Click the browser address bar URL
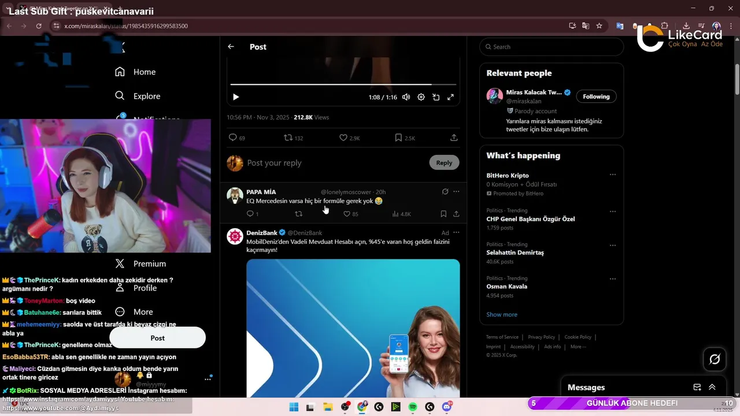The height and width of the screenshot is (416, 740). (x=126, y=26)
